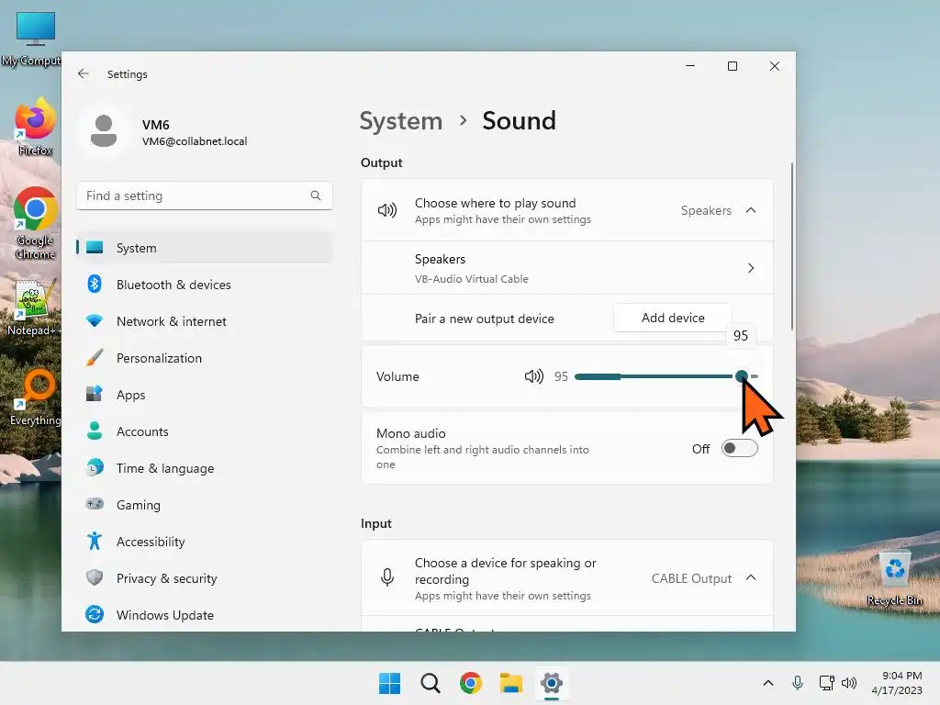Click the Gaming controller icon
This screenshot has width=940, height=705.
[x=95, y=504]
